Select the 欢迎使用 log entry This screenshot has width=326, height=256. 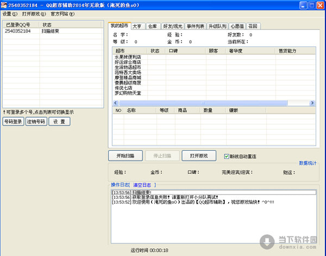[214, 202]
